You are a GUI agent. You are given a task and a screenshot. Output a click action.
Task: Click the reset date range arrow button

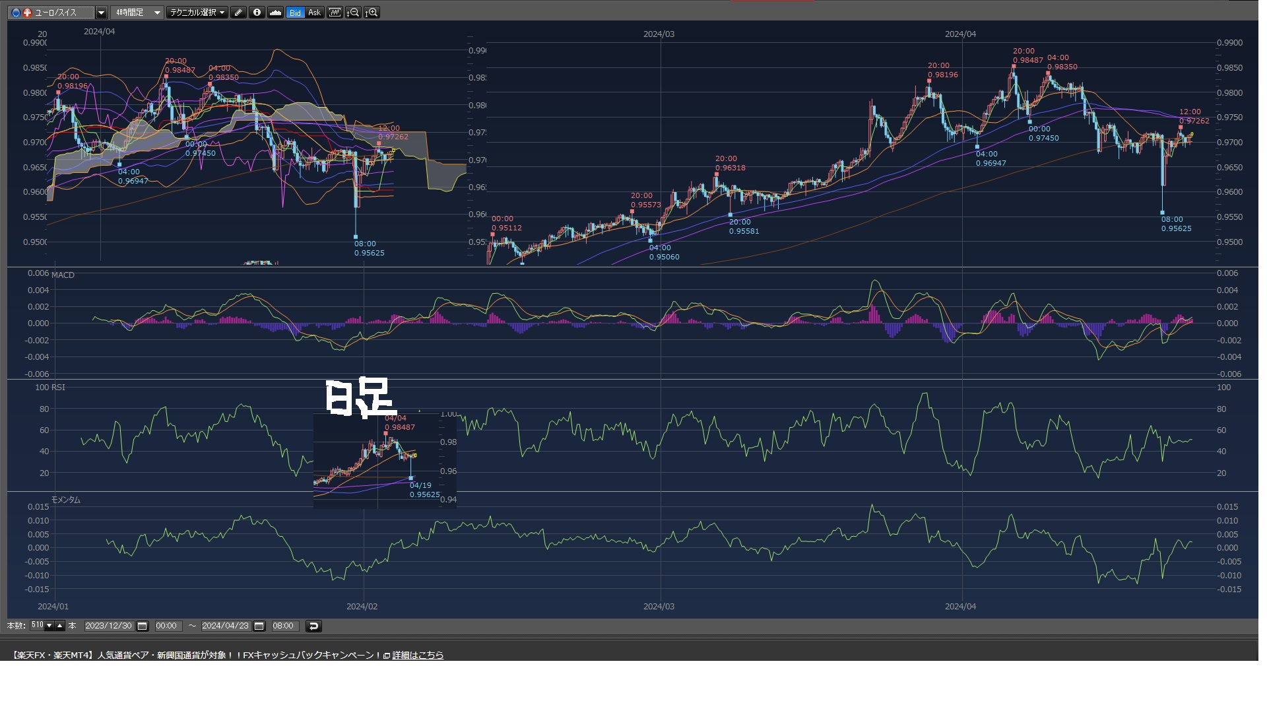(x=313, y=626)
